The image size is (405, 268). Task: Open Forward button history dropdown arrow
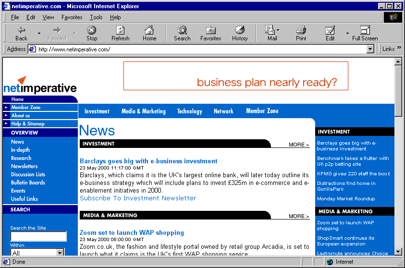pos(74,33)
